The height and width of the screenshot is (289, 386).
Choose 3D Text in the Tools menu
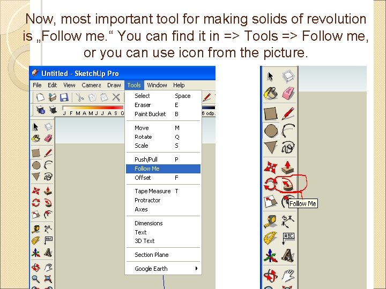(163, 241)
